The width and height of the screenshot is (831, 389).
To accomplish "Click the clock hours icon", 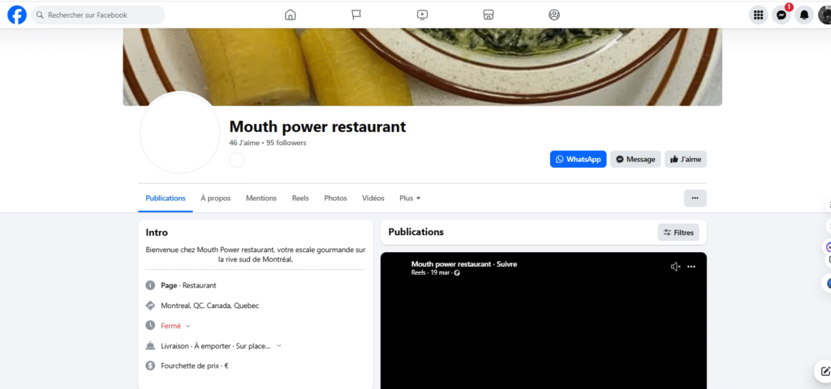I will (x=150, y=326).
